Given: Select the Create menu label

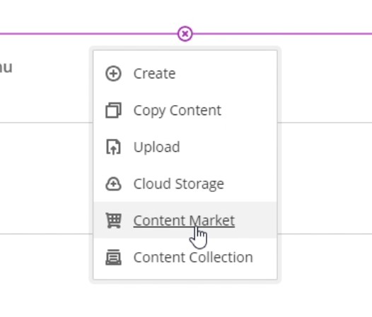Looking at the screenshot, I should pyautogui.click(x=154, y=73).
